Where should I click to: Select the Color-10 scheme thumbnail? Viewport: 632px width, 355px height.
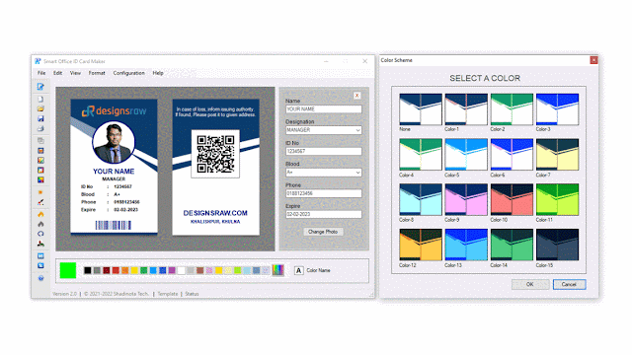click(512, 199)
